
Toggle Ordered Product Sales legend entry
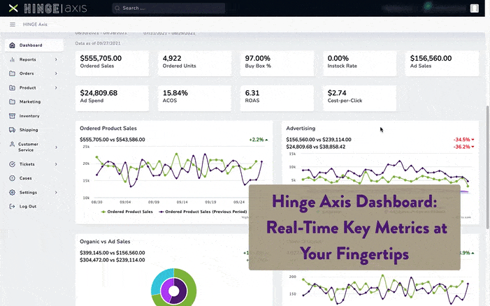[x=127, y=212]
